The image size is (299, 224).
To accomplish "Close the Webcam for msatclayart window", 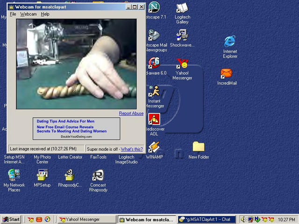I will click(x=141, y=7).
